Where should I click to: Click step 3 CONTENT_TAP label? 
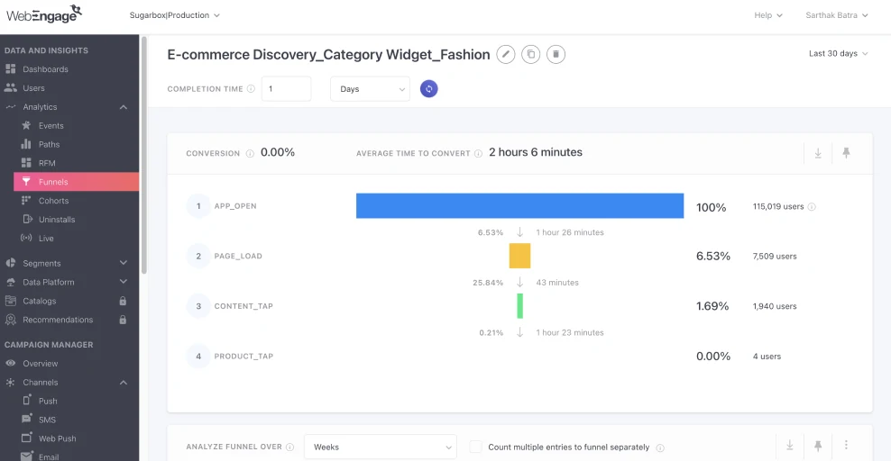pyautogui.click(x=243, y=306)
